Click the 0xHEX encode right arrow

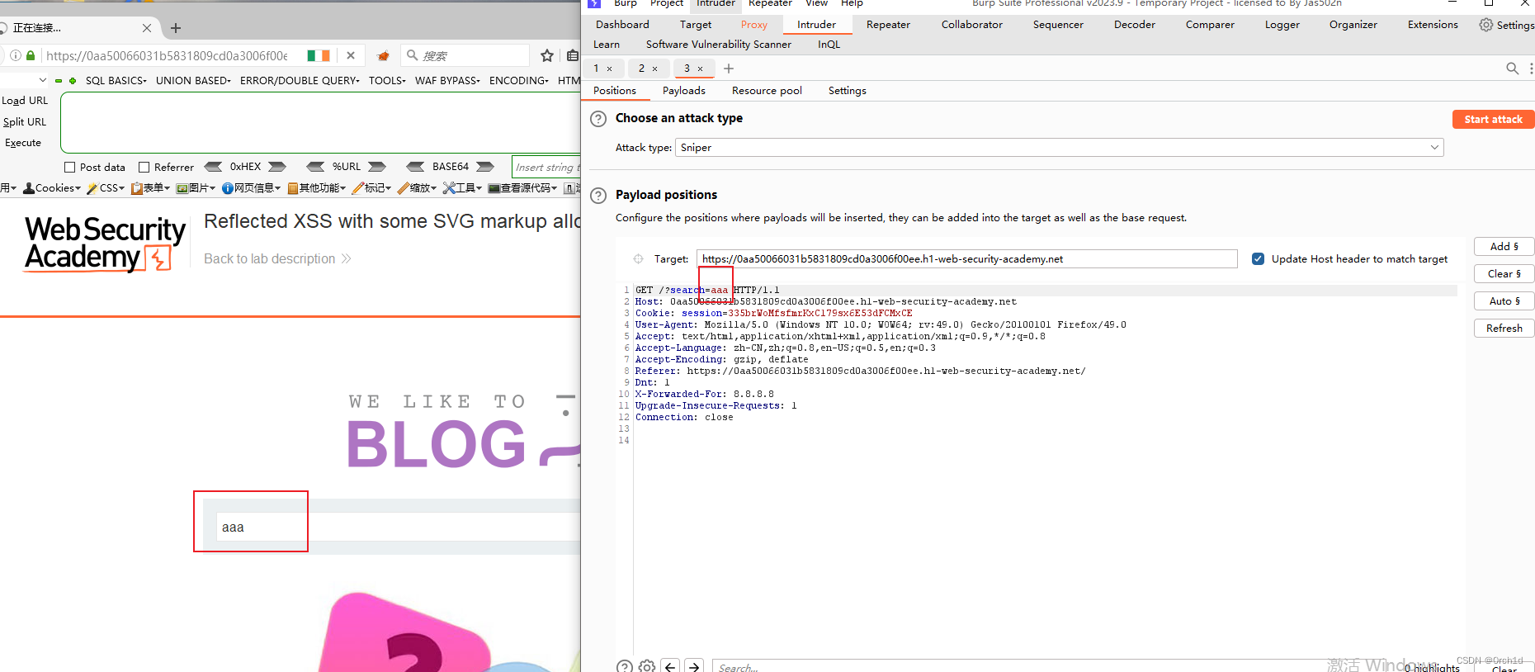[x=277, y=167]
